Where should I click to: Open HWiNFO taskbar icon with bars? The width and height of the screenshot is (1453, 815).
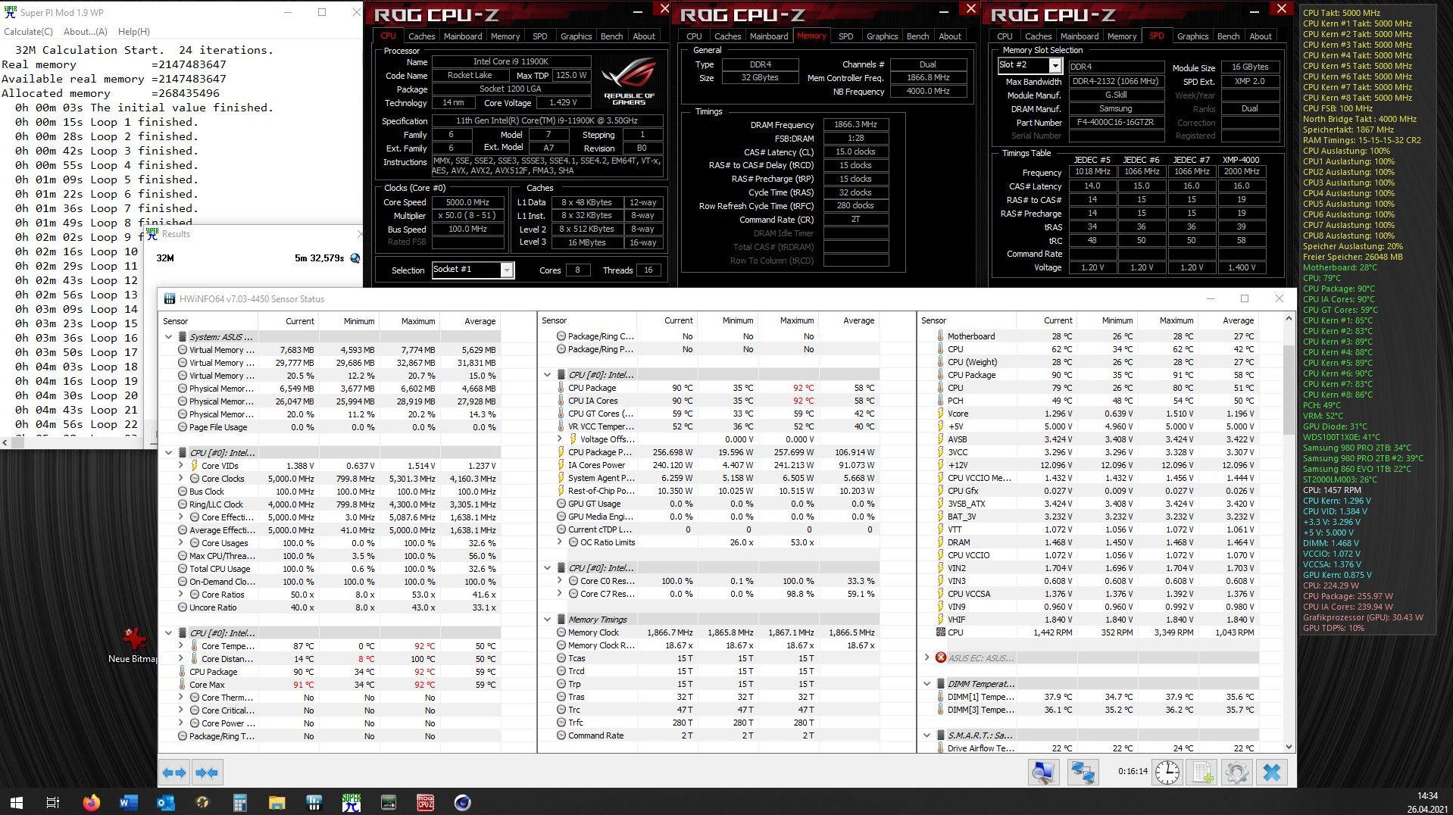(x=314, y=802)
